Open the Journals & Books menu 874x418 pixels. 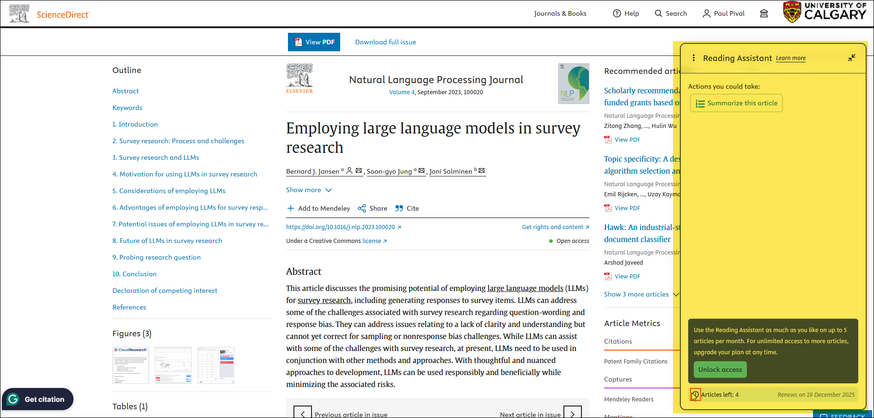click(560, 13)
